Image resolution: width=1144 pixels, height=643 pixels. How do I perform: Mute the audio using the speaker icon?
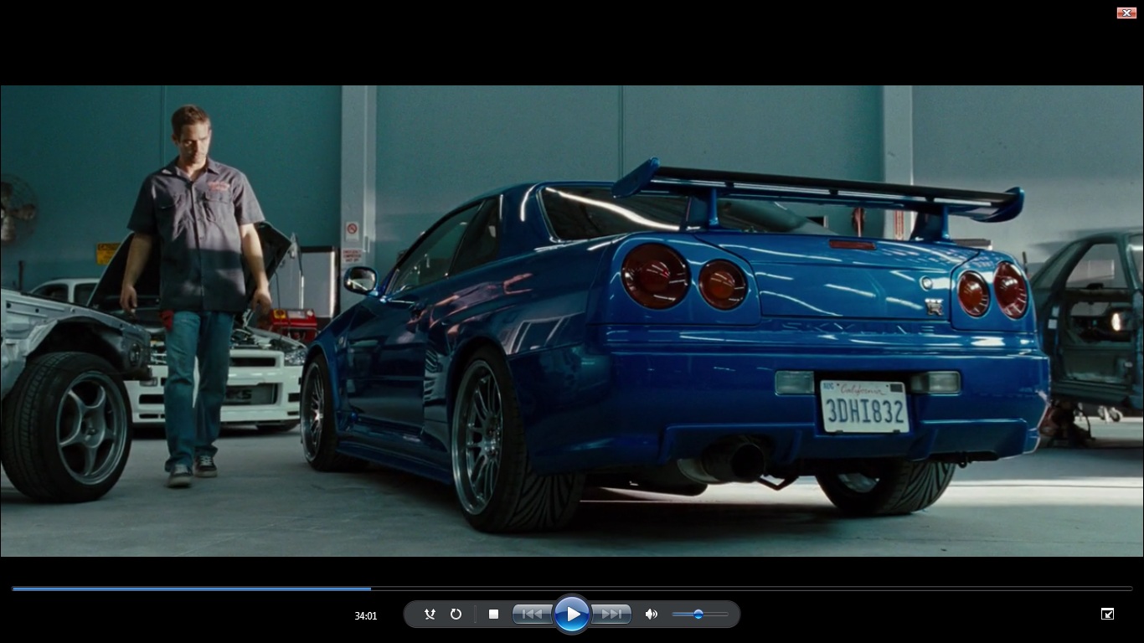tap(651, 615)
